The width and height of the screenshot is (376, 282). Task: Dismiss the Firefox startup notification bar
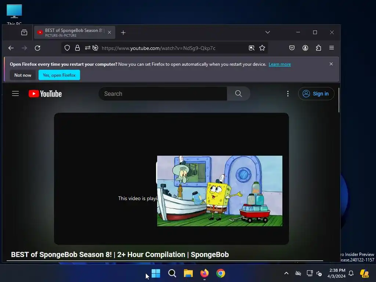pyautogui.click(x=331, y=64)
